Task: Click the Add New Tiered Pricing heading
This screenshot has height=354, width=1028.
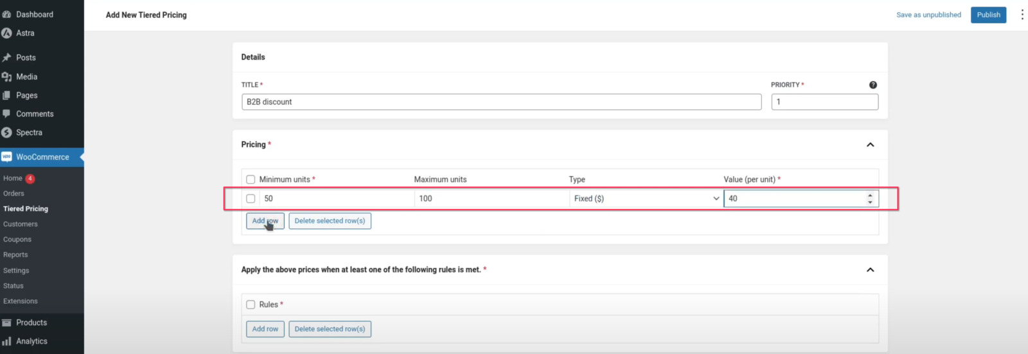Action: pos(146,15)
